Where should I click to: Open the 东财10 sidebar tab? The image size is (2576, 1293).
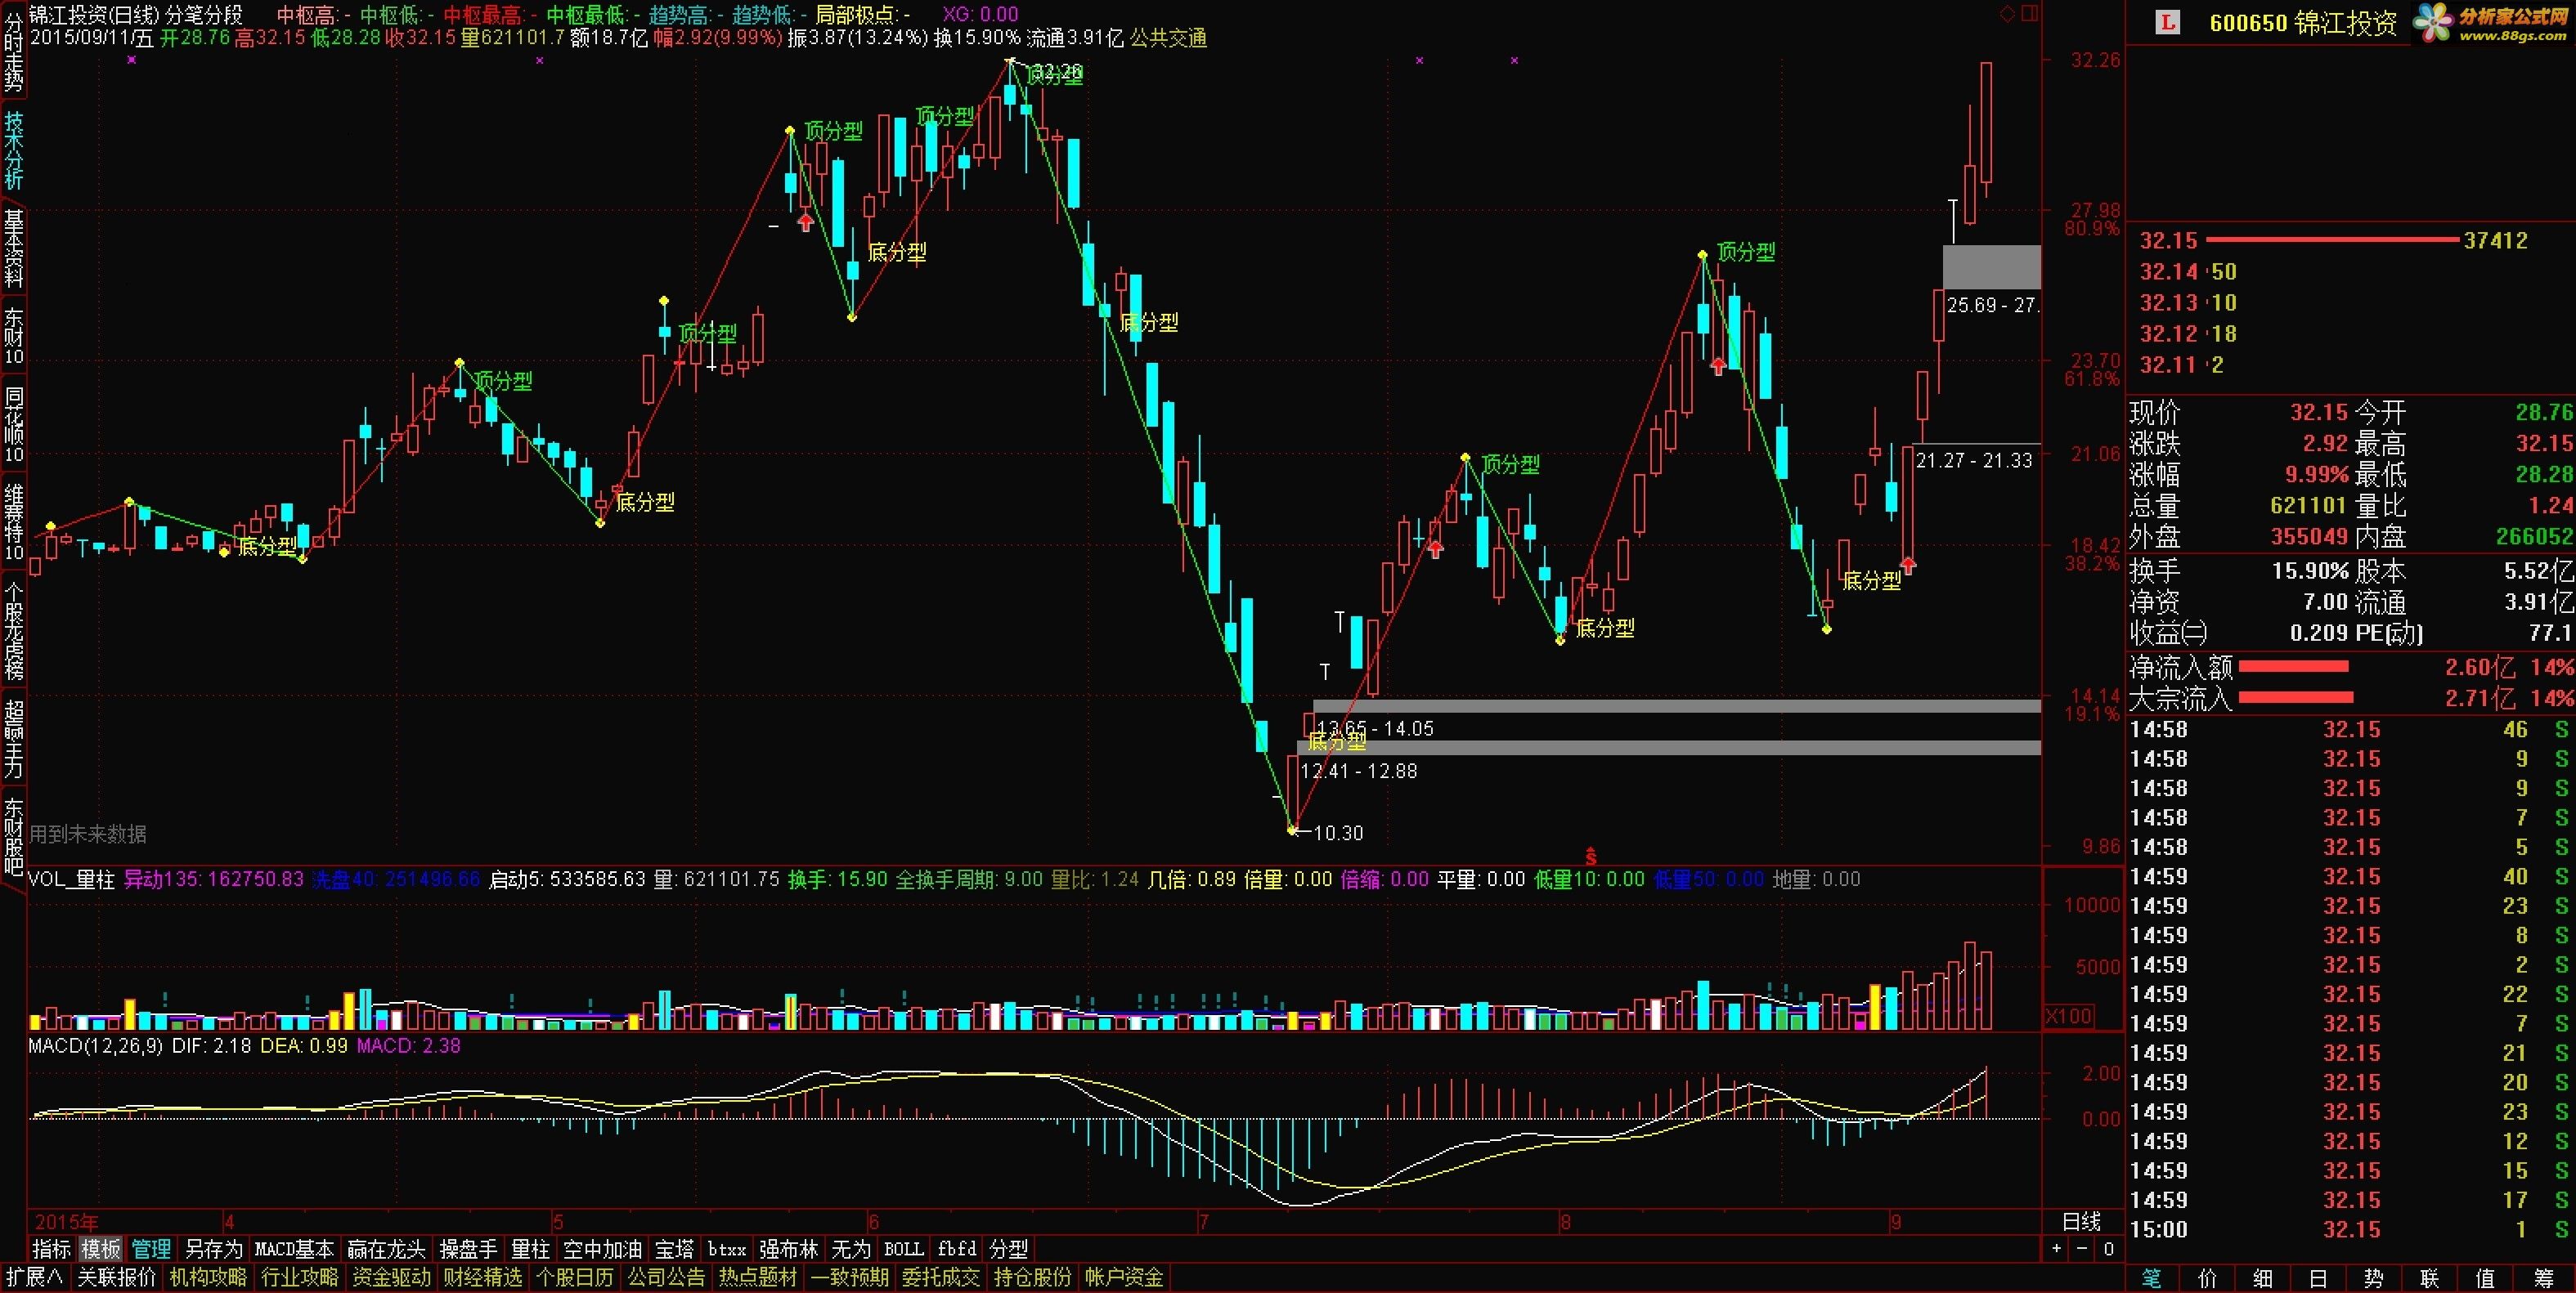pyautogui.click(x=13, y=337)
